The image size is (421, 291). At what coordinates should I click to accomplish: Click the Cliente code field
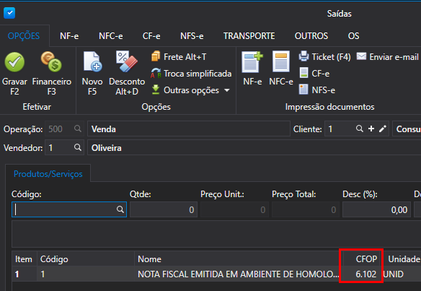(x=357, y=129)
